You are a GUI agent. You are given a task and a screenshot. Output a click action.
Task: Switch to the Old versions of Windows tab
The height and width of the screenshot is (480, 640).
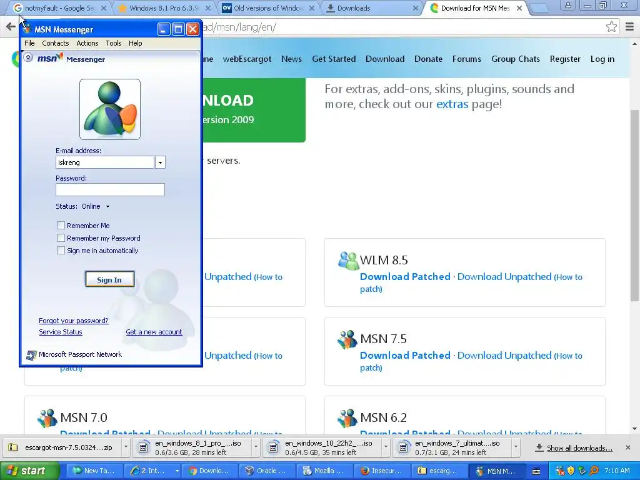pyautogui.click(x=267, y=8)
